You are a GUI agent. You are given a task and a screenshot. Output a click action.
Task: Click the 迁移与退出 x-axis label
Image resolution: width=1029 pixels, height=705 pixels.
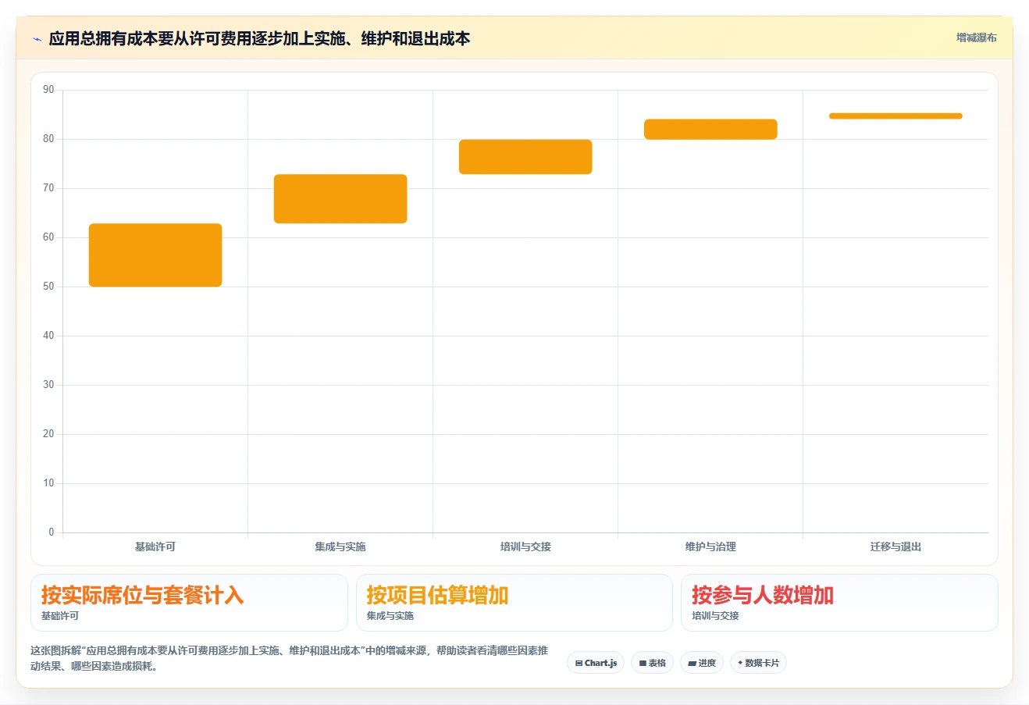(x=895, y=547)
